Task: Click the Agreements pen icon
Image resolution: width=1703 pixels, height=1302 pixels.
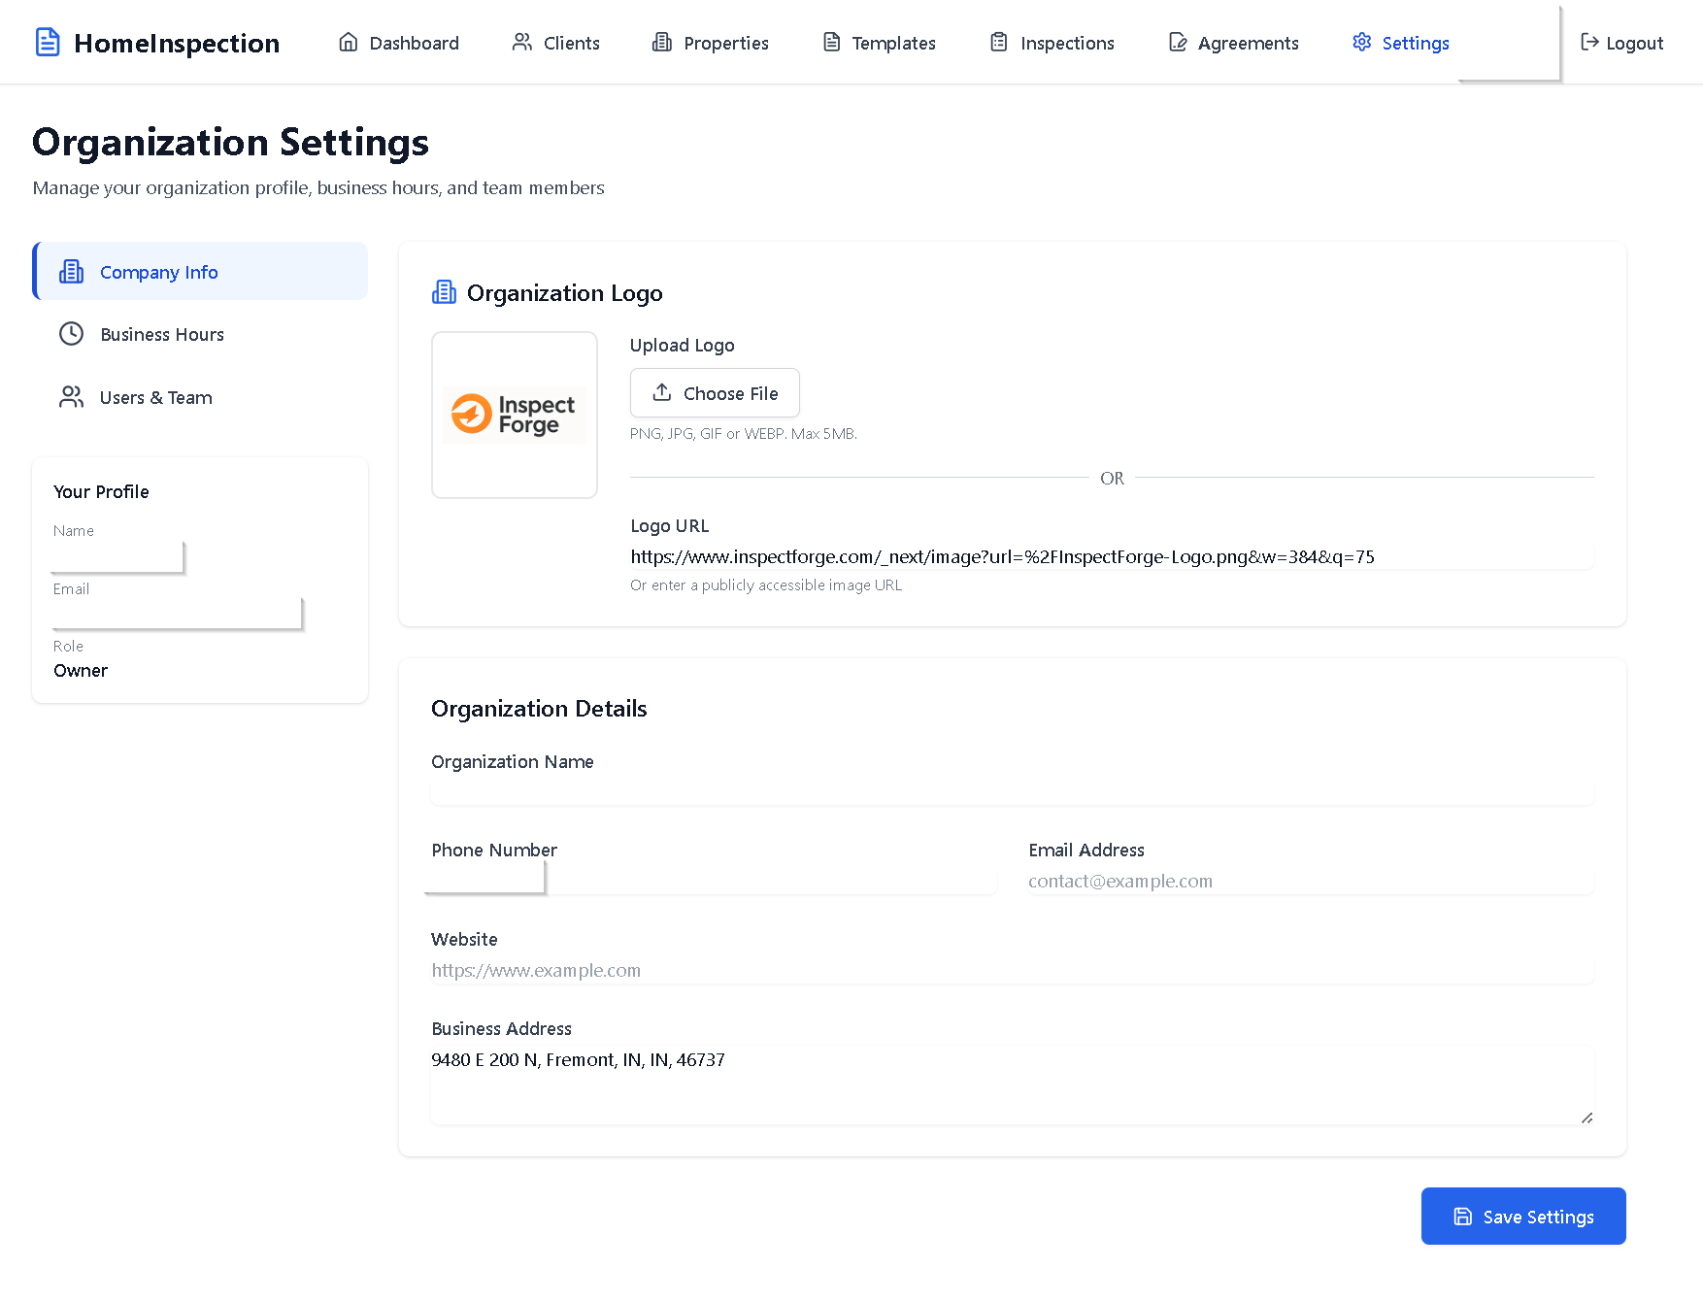Action: point(1178,43)
